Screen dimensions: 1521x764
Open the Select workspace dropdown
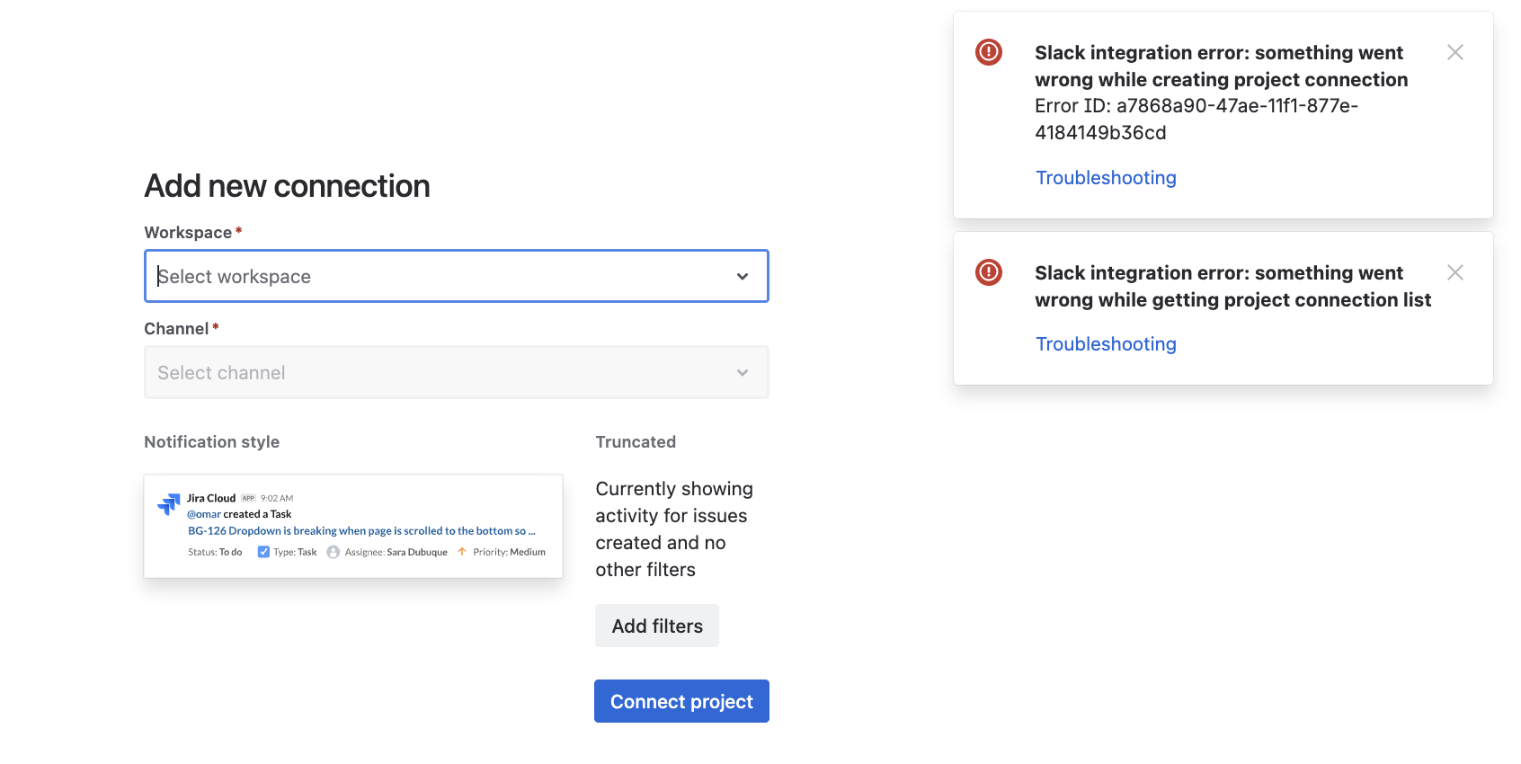457,276
